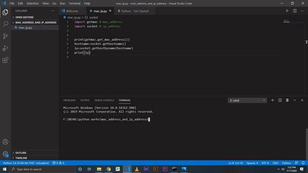This screenshot has width=308, height=173.
Task: Maximize the panel with up chevron
Action: pos(295,100)
